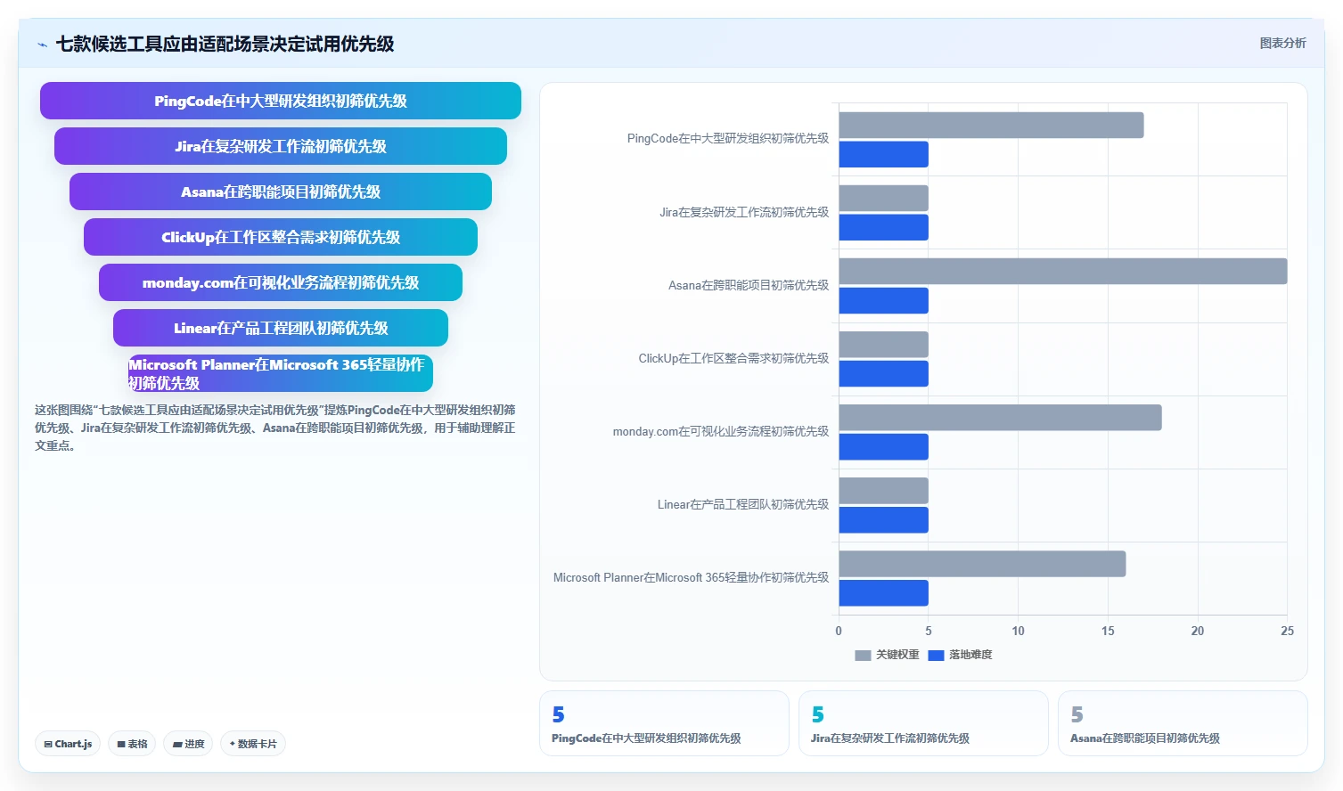The width and height of the screenshot is (1343, 791).
Task: Click the 进度 tag chip
Action: [x=188, y=744]
